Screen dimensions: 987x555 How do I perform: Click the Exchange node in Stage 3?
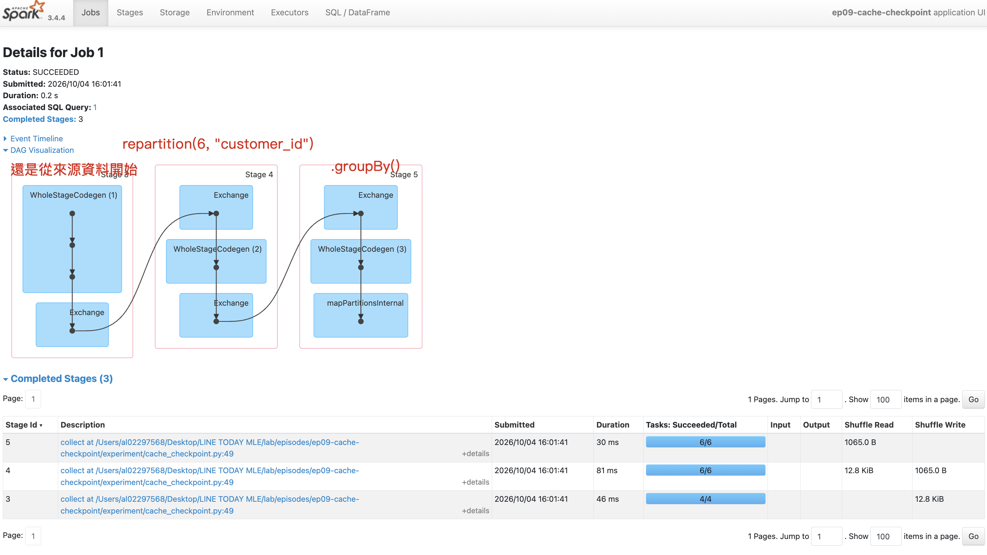pos(72,325)
